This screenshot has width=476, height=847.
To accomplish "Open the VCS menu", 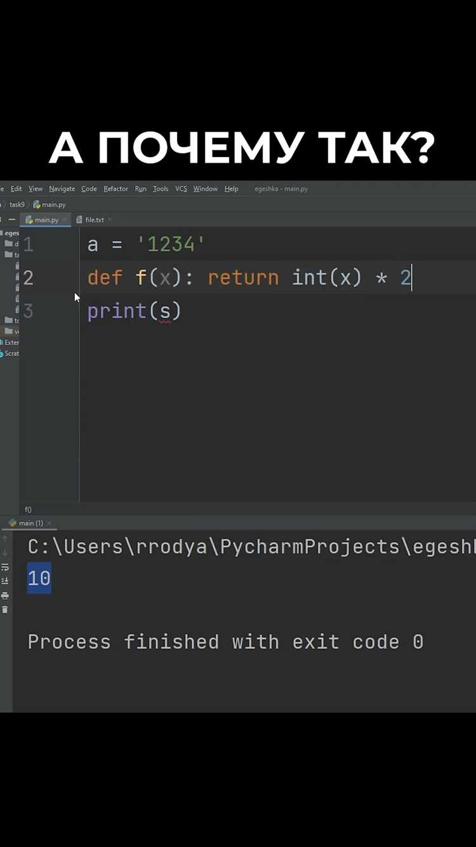I will 181,189.
